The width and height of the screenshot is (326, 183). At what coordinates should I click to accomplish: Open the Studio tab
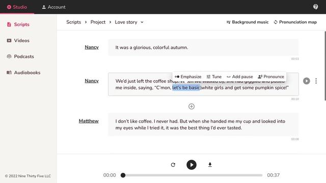(x=17, y=7)
